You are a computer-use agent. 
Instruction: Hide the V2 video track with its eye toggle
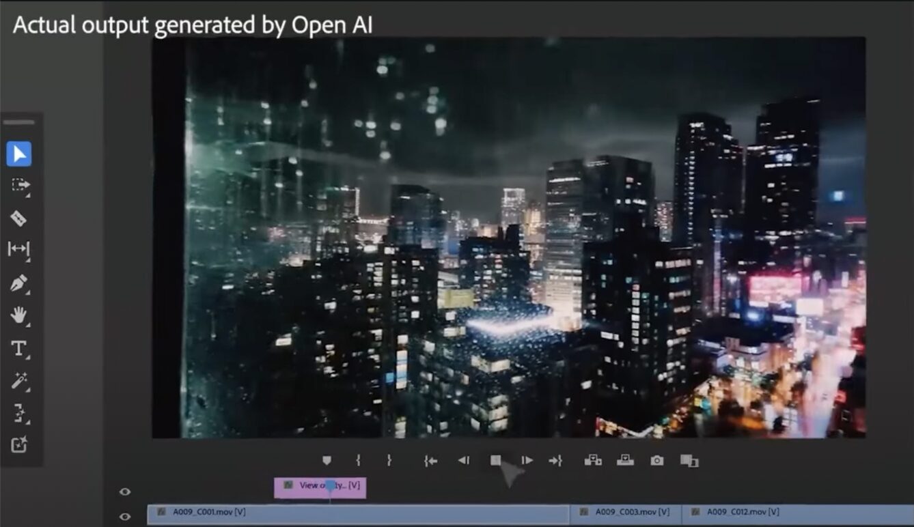coord(125,490)
